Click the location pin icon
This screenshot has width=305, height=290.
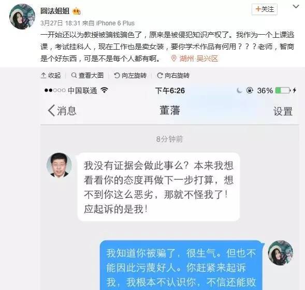[x=173, y=59]
